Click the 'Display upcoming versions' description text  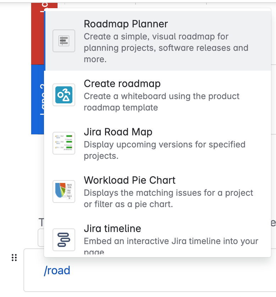click(165, 150)
